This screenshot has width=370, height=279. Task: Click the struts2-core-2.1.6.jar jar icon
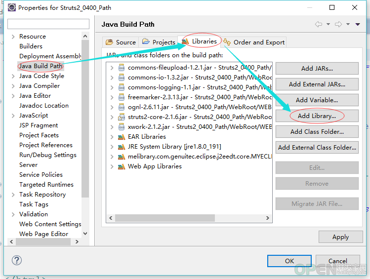[x=122, y=117]
